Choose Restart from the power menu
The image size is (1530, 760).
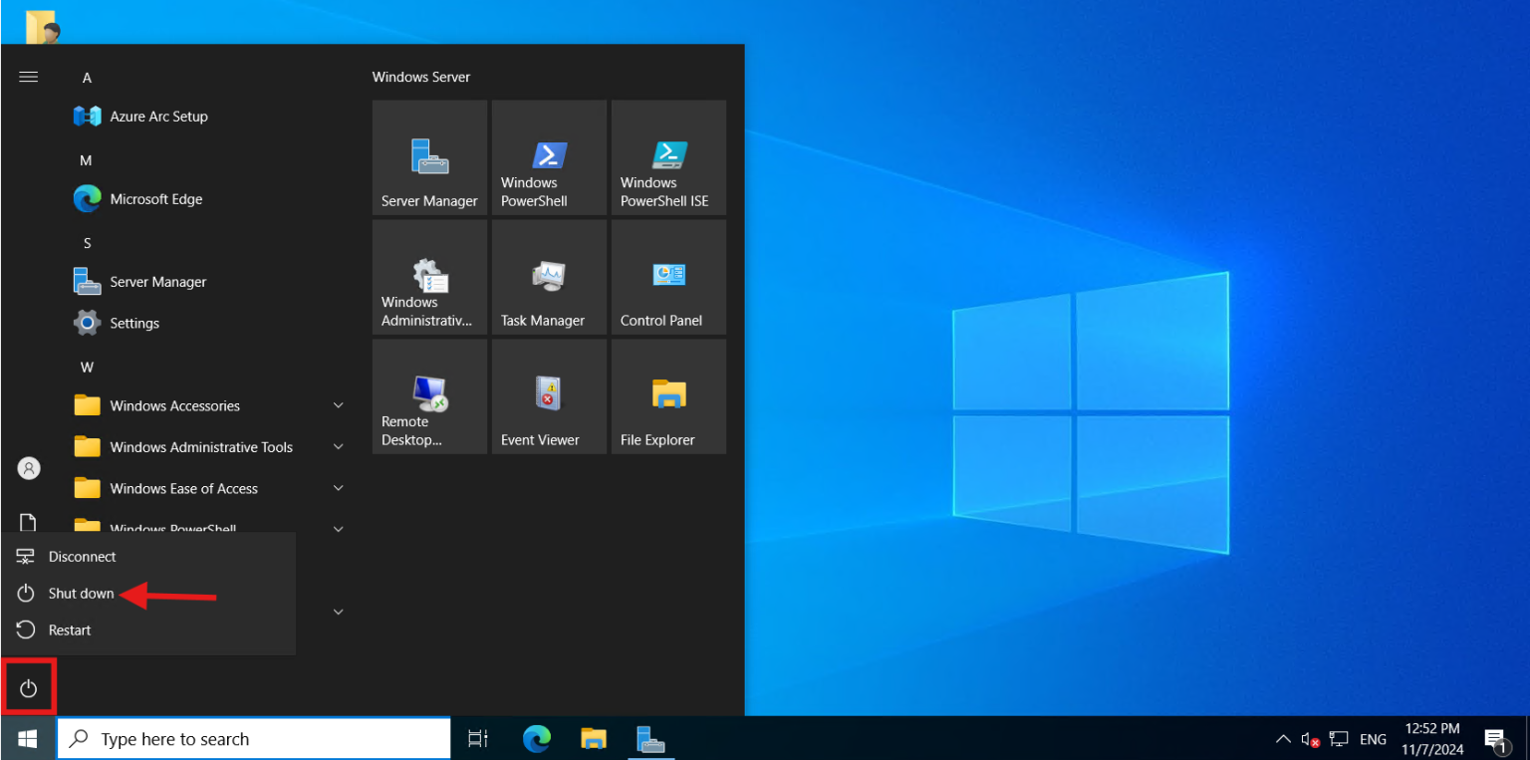69,630
